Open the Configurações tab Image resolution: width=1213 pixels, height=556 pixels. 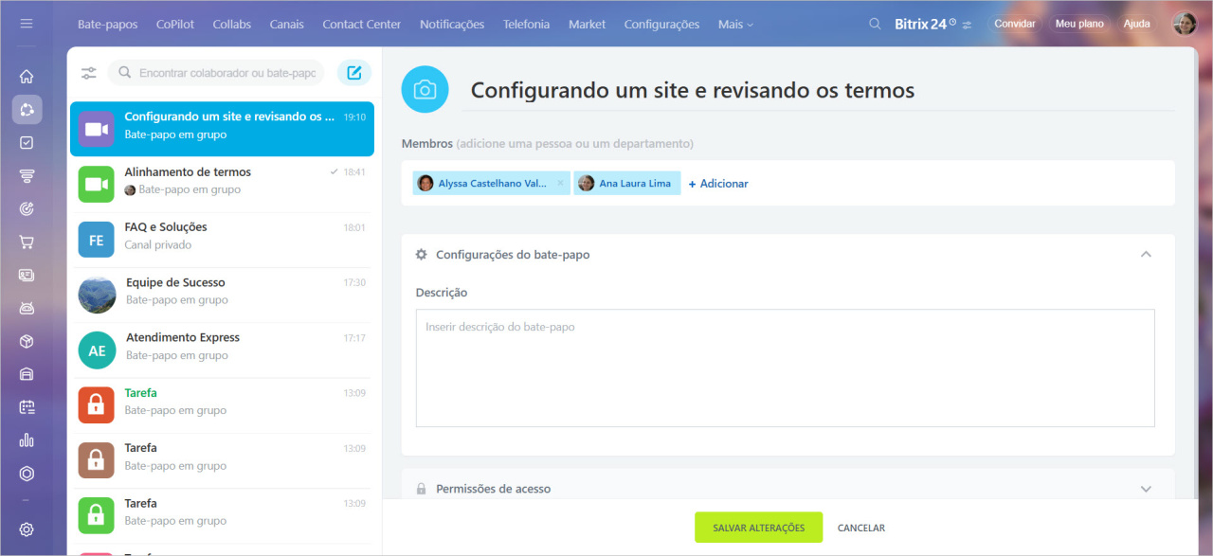tap(661, 24)
